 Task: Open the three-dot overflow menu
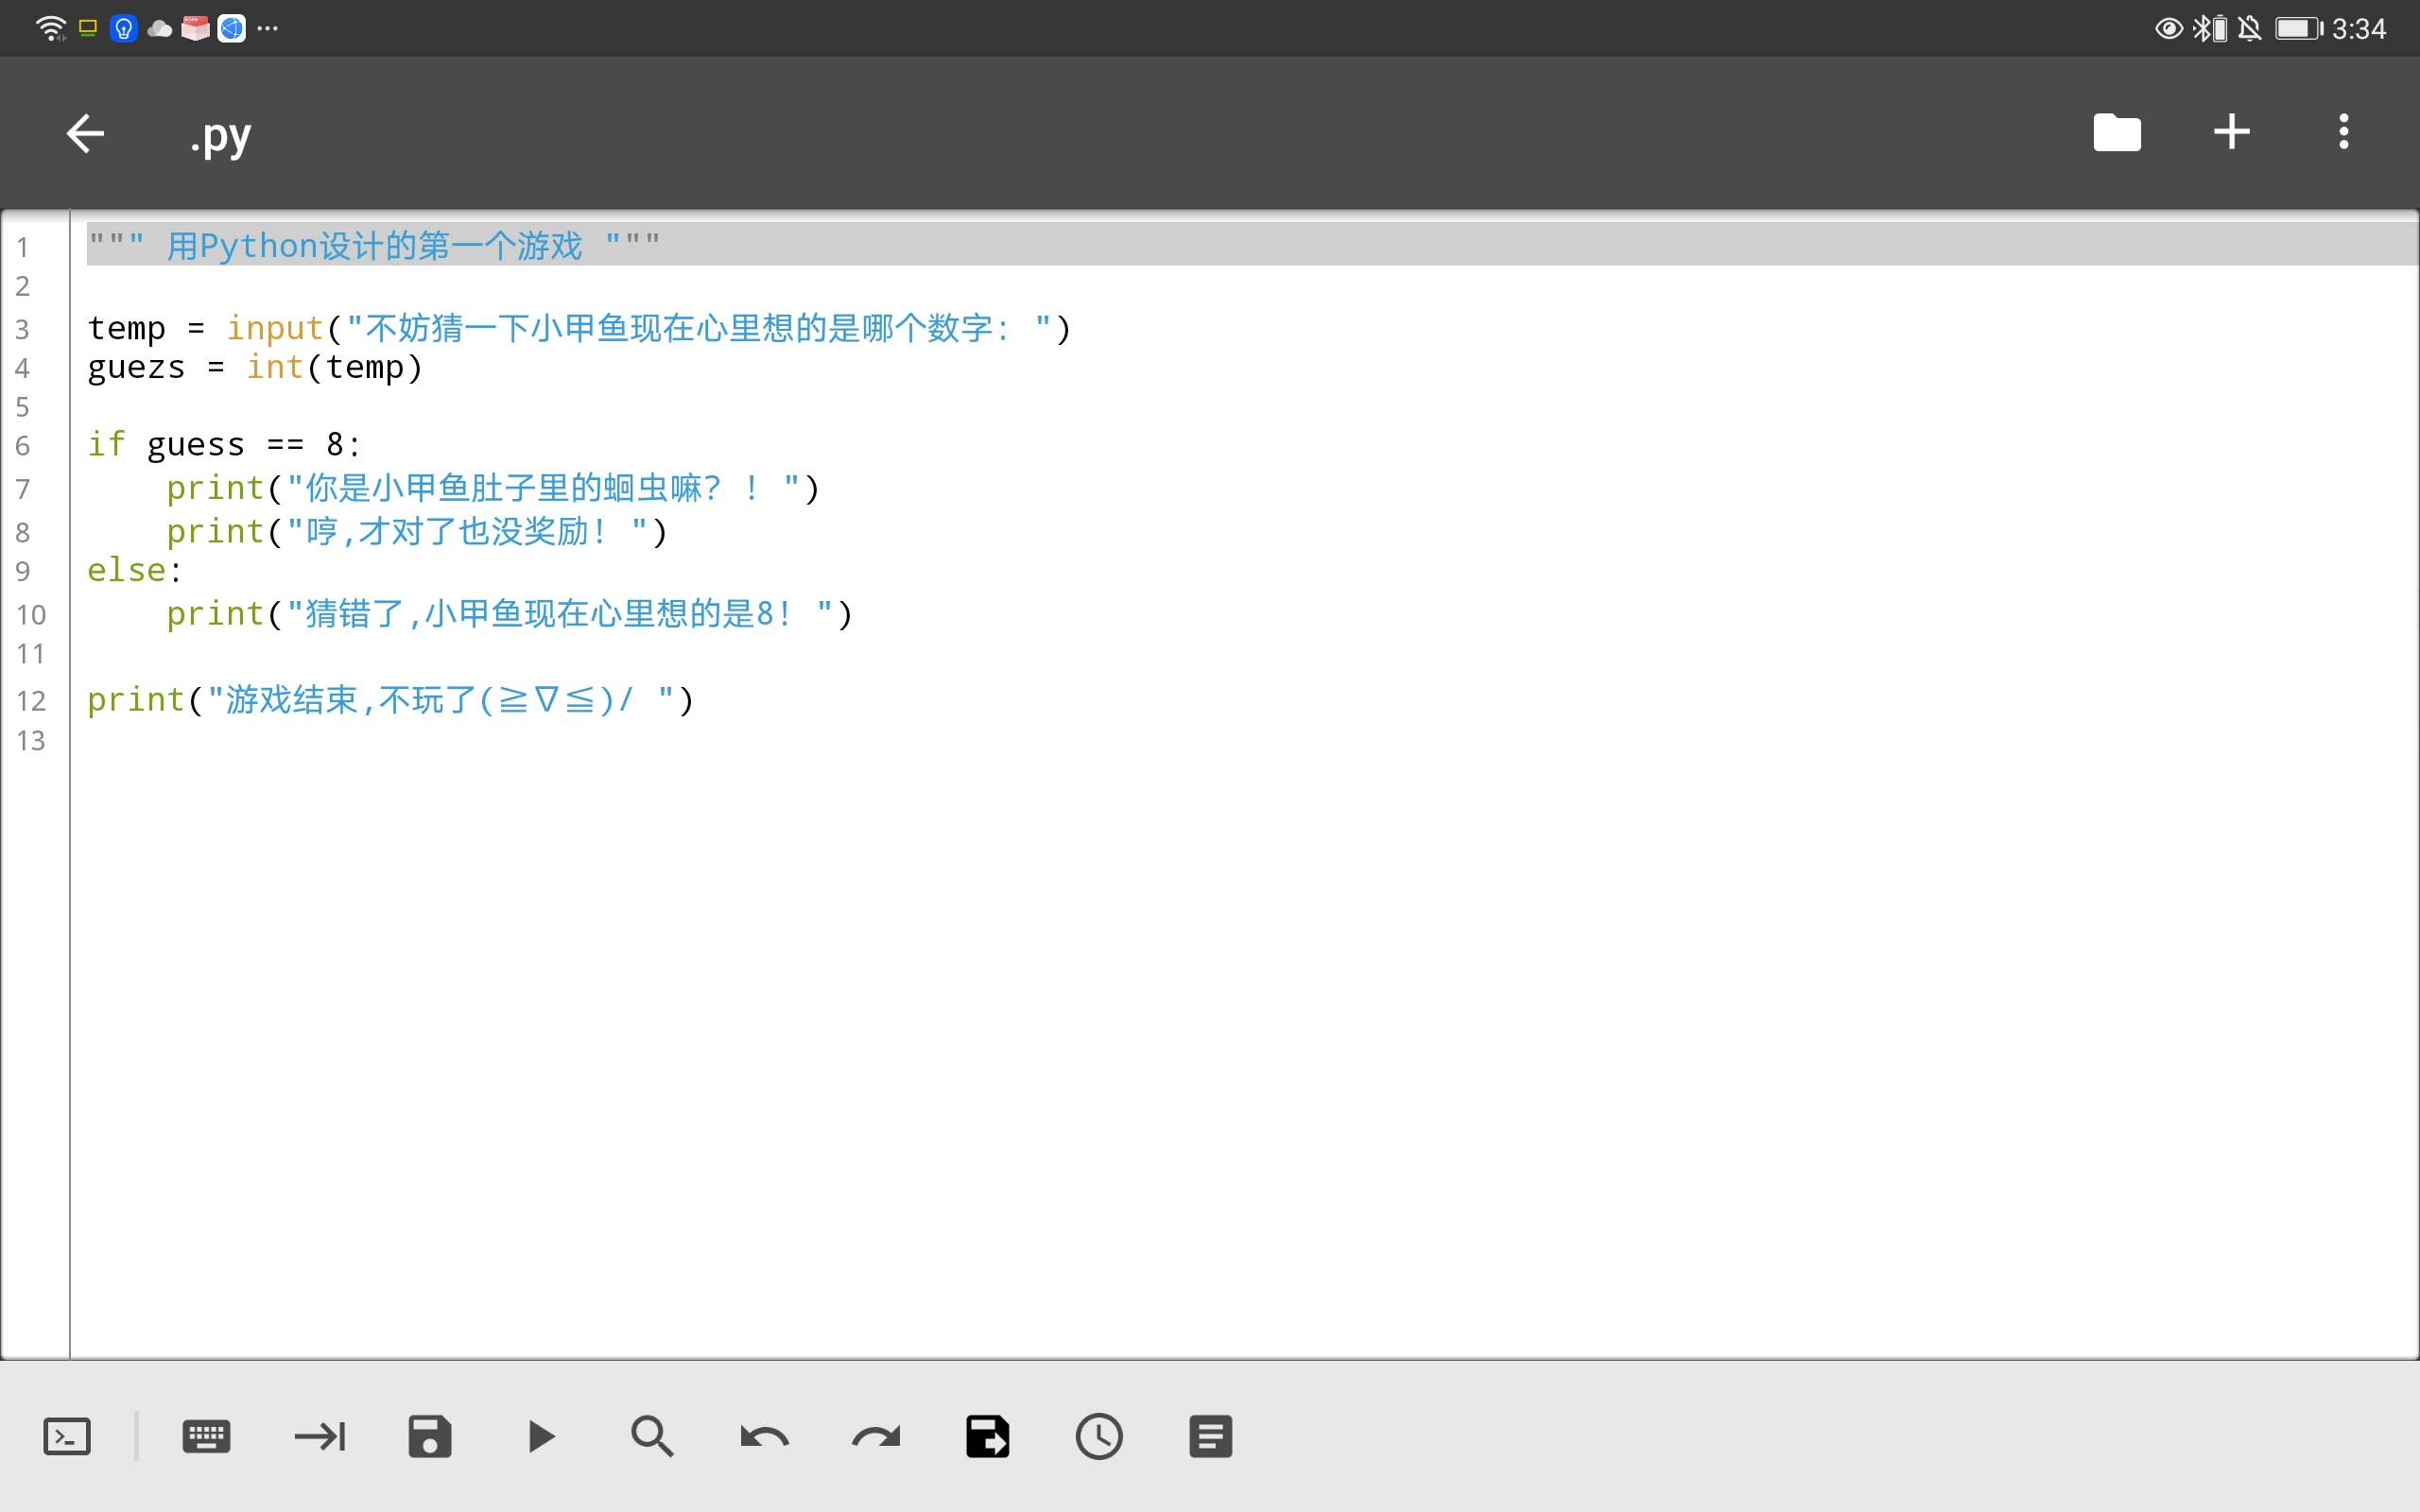(x=2343, y=132)
